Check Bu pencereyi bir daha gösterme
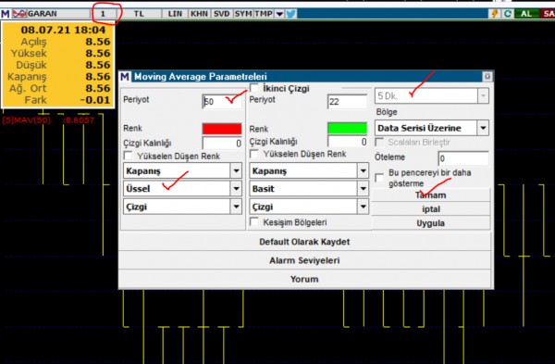Screen dimensions: 555x364 point(379,178)
